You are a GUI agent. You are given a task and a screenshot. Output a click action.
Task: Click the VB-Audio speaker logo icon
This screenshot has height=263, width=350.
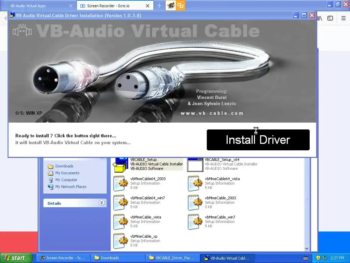coord(22,30)
